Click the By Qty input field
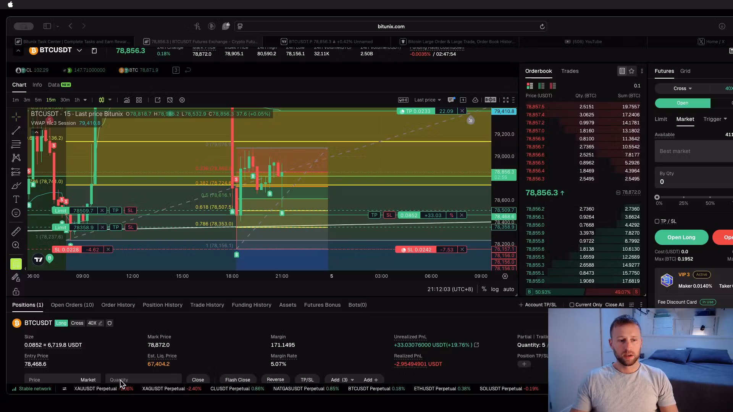The height and width of the screenshot is (412, 733). tap(694, 178)
